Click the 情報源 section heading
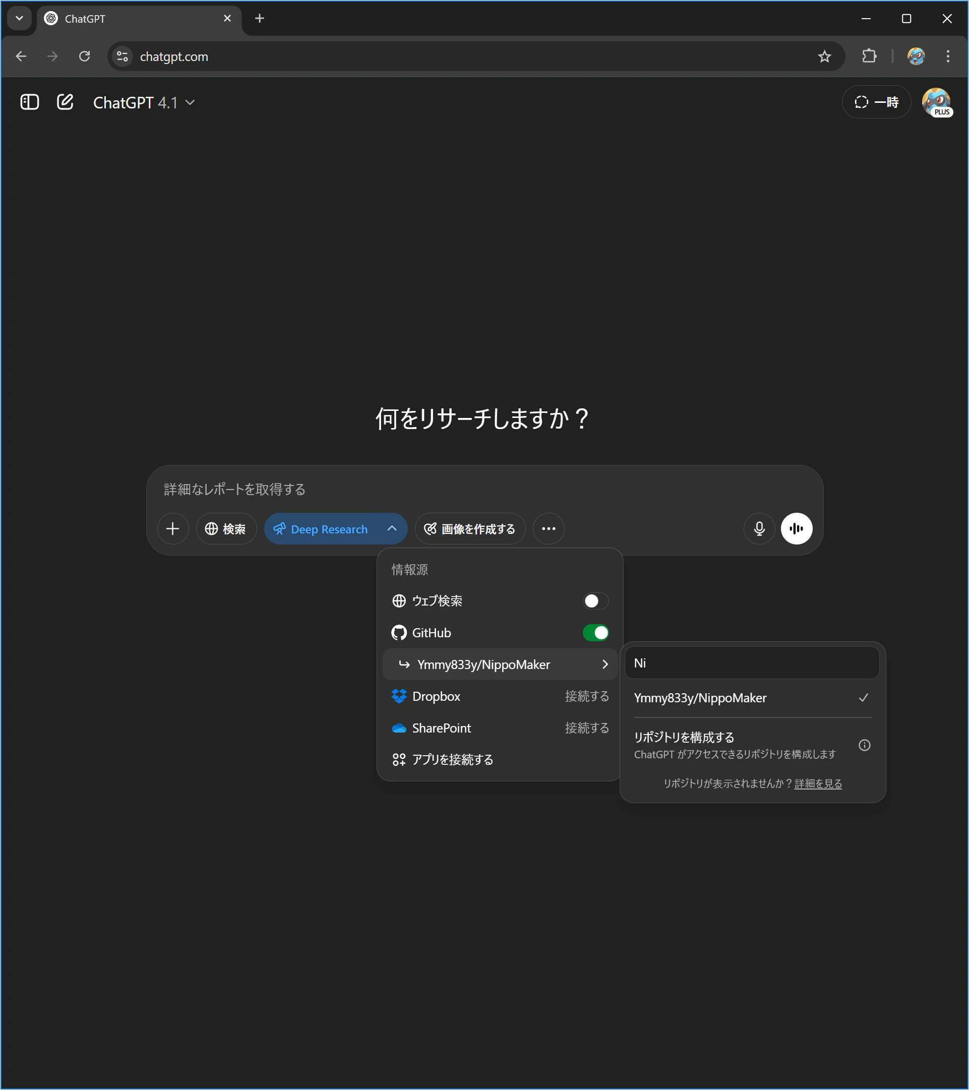Screen dimensions: 969x1090 409,570
